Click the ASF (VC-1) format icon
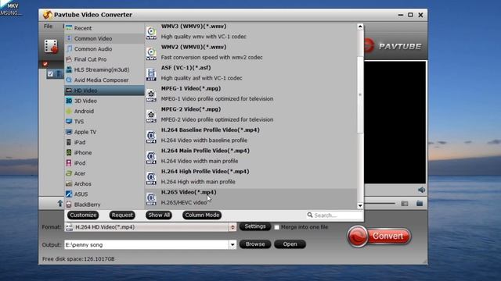501x281 pixels. [151, 74]
